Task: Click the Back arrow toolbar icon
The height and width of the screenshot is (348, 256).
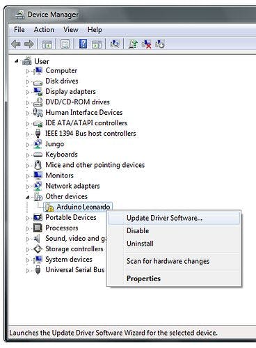Action: pos(16,44)
